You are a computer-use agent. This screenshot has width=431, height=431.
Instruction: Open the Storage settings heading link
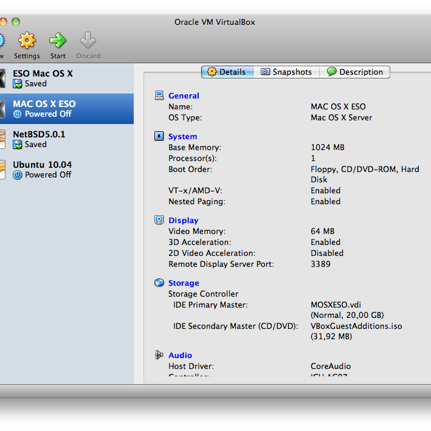[x=184, y=283]
